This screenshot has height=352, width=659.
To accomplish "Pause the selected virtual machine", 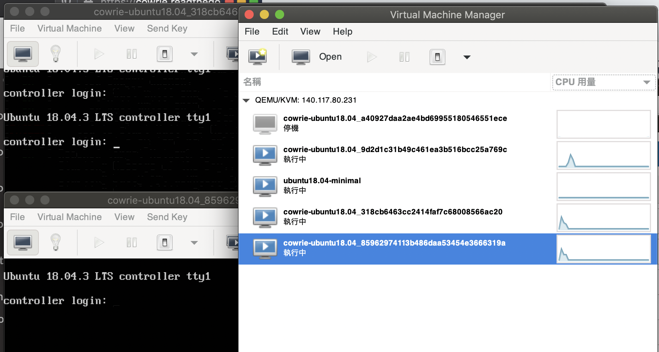I will pos(404,57).
